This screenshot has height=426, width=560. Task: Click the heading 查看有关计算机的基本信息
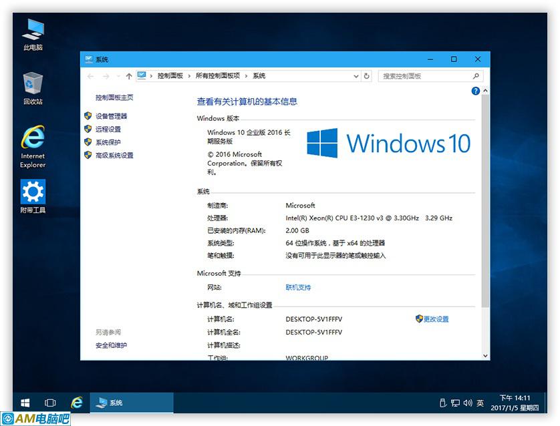[x=247, y=101]
